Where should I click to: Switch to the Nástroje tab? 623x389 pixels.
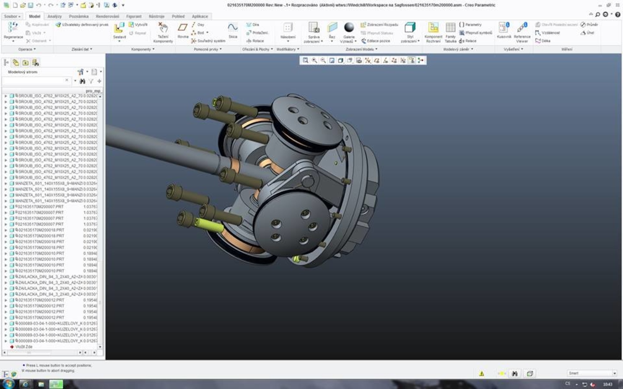(x=156, y=16)
